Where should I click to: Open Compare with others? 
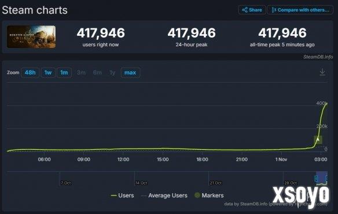pyautogui.click(x=300, y=10)
